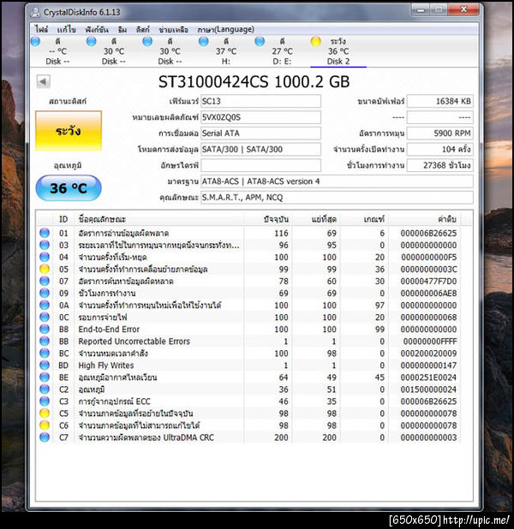Click the ปัจจุบัน (Current) column header
514x529 pixels.
[268, 219]
